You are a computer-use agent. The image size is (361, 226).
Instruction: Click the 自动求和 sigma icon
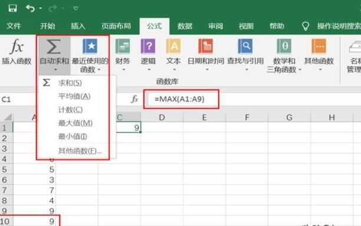[x=54, y=46]
